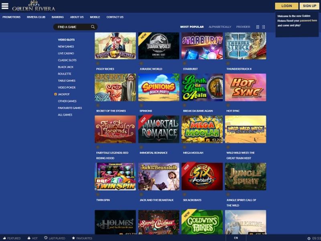Click the Login button

(x=286, y=6)
